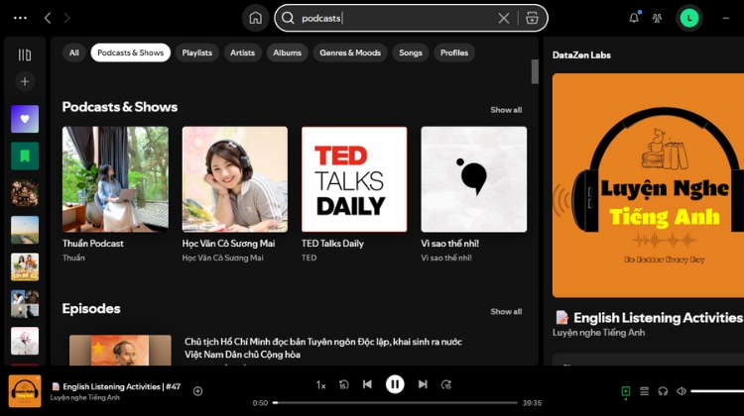Select the All filter tab

point(74,52)
